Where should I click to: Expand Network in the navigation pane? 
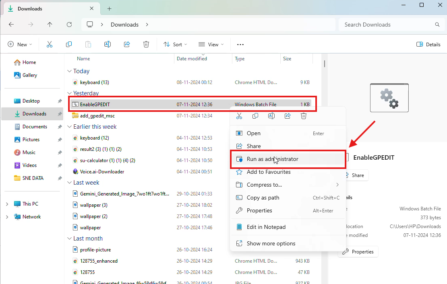point(7,217)
